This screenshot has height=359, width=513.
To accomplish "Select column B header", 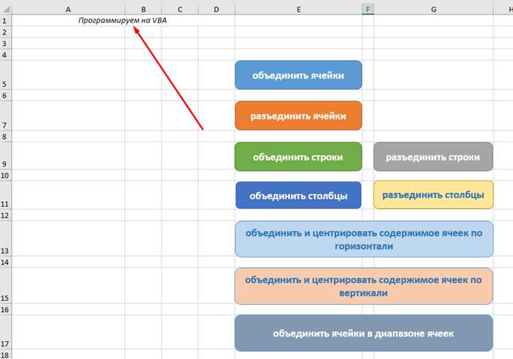I will pyautogui.click(x=144, y=10).
